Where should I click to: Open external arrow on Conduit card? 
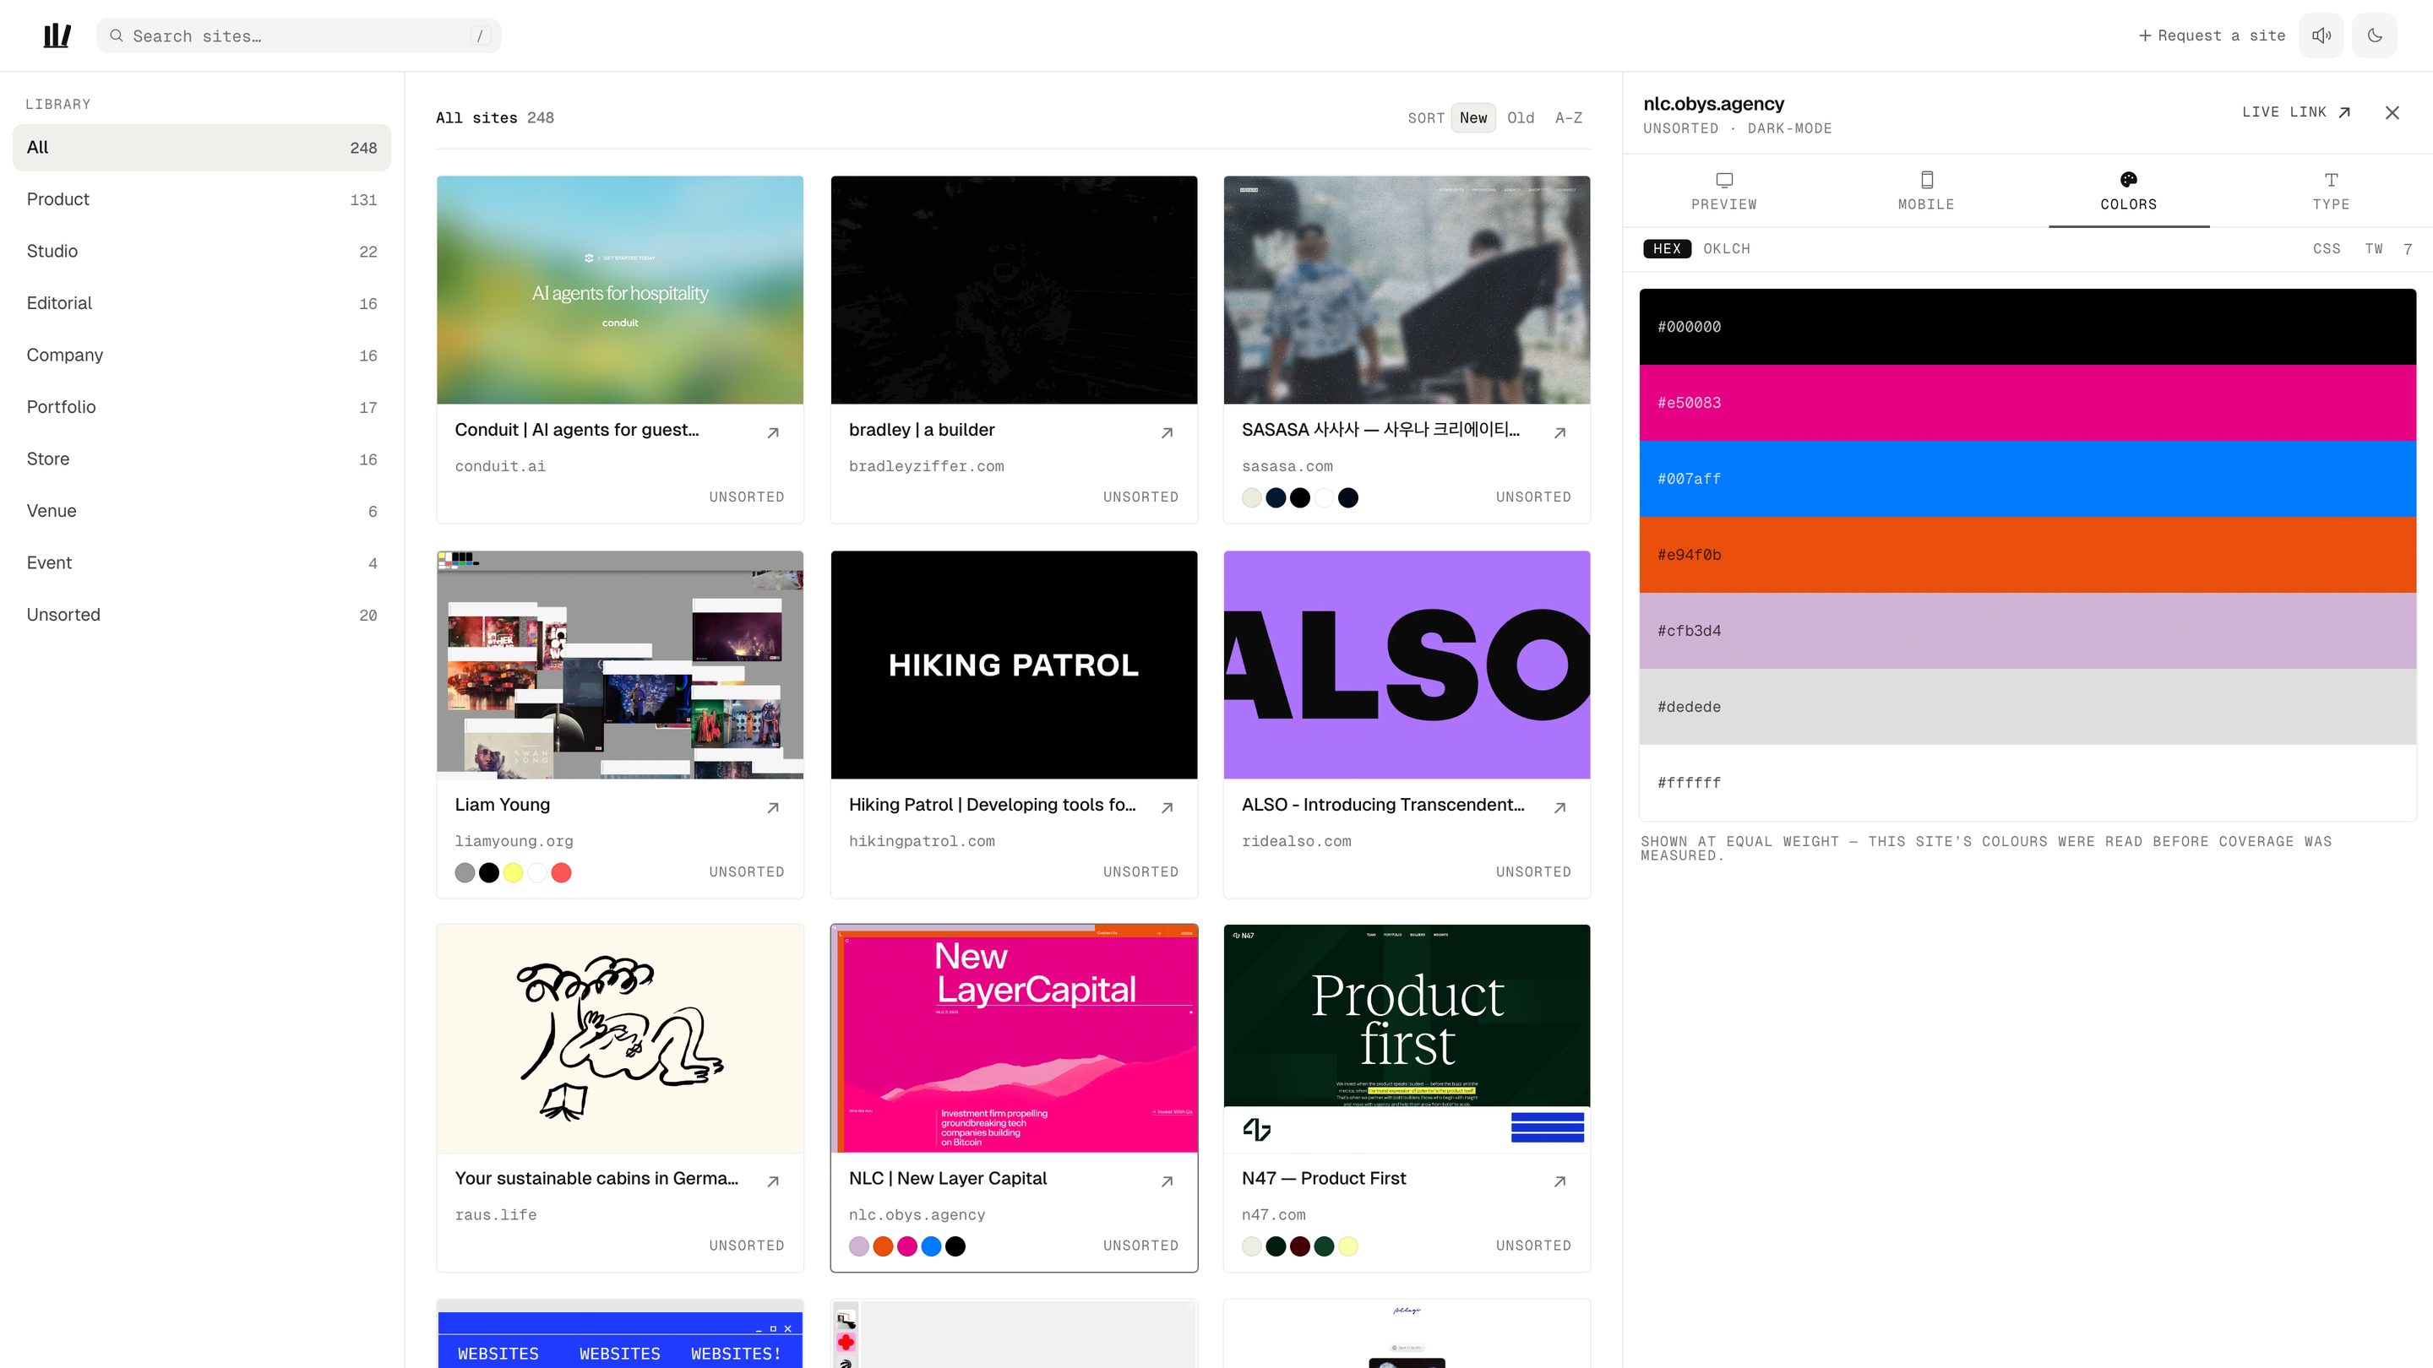(x=773, y=432)
